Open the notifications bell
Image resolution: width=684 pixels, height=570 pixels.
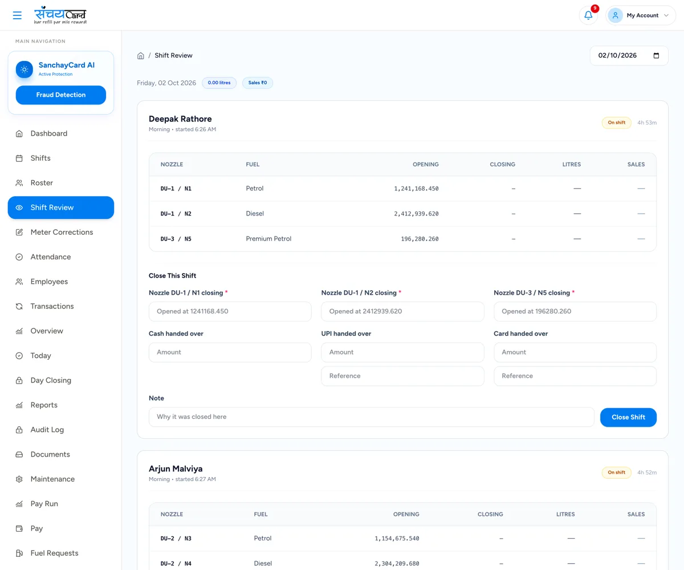[588, 15]
